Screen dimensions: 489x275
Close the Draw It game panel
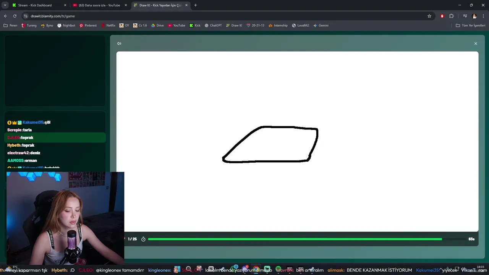pyautogui.click(x=476, y=44)
